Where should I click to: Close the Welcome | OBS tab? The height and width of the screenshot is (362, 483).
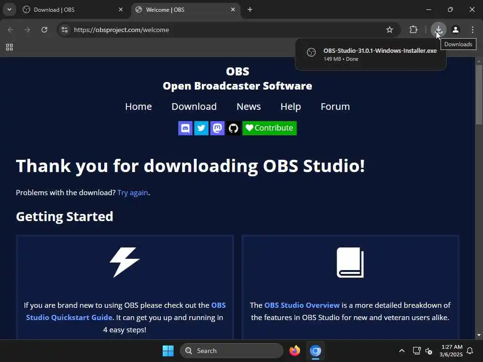pos(233,9)
